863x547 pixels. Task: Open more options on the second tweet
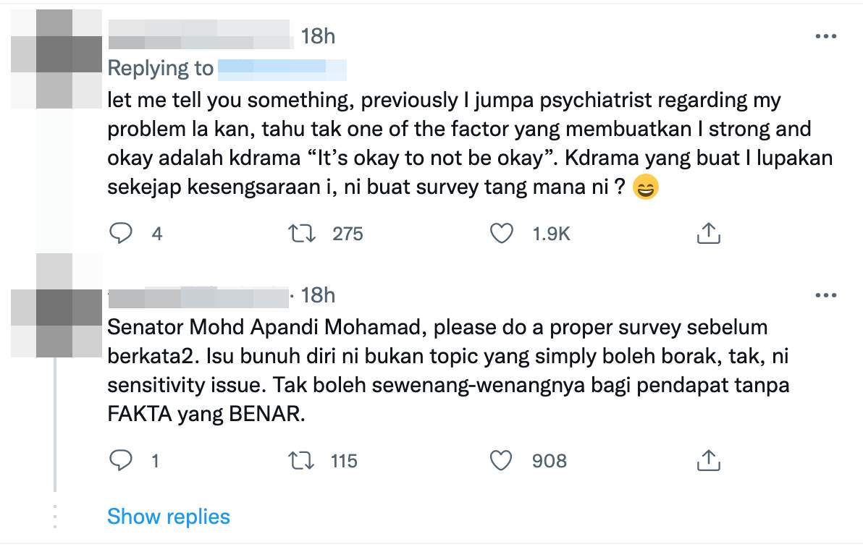(825, 295)
